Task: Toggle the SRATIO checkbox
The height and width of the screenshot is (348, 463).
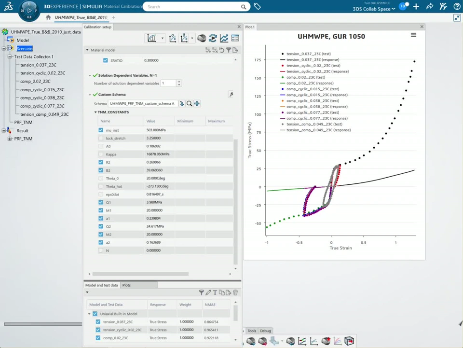Action: 106,60
